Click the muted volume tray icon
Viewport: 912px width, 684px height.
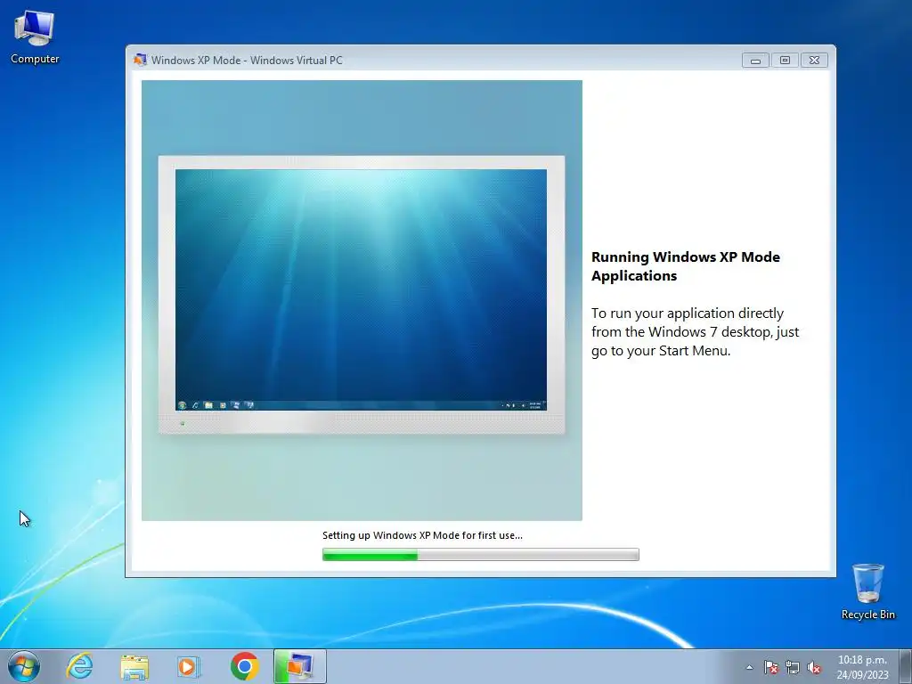[x=814, y=667]
